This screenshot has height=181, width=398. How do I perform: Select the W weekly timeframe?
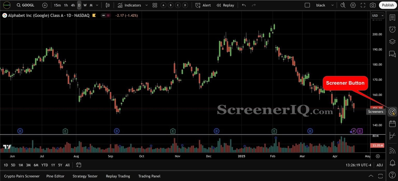click(x=85, y=5)
